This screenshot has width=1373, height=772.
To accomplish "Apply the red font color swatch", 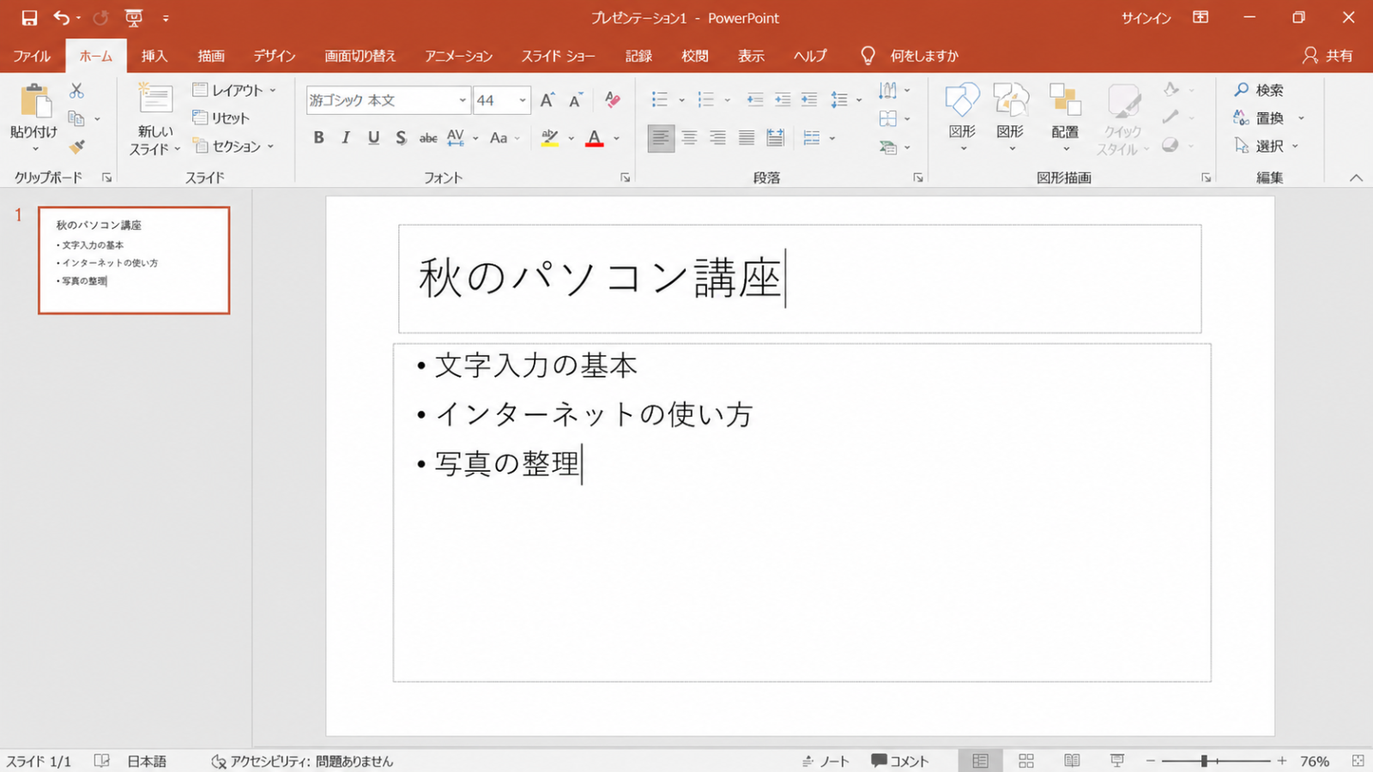I will tap(595, 138).
